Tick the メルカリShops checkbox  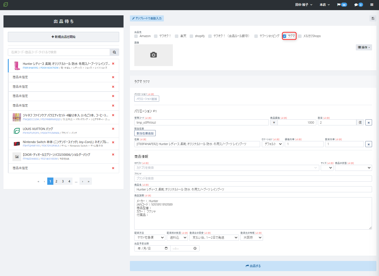coord(300,36)
